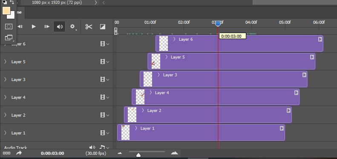The height and width of the screenshot is (159, 337).
Task: Swap foreground and background colors
Action: click(12, 2)
